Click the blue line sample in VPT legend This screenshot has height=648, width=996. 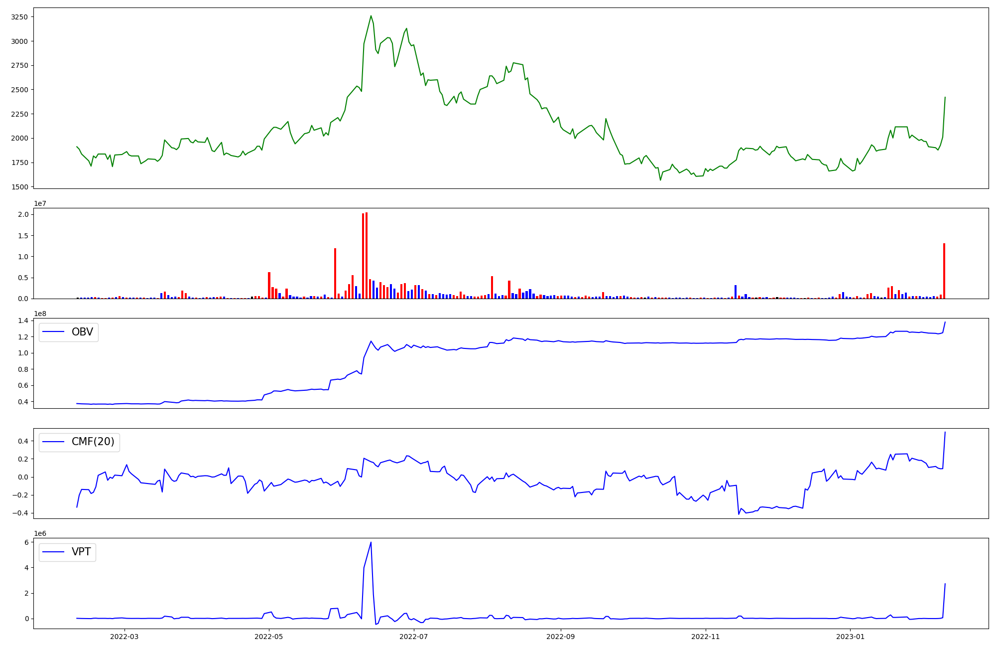pos(54,552)
